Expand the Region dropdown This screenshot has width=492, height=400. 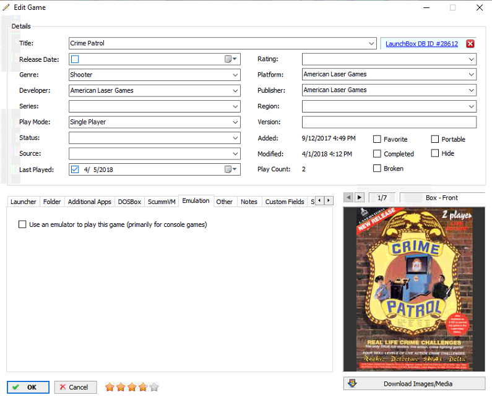click(472, 106)
